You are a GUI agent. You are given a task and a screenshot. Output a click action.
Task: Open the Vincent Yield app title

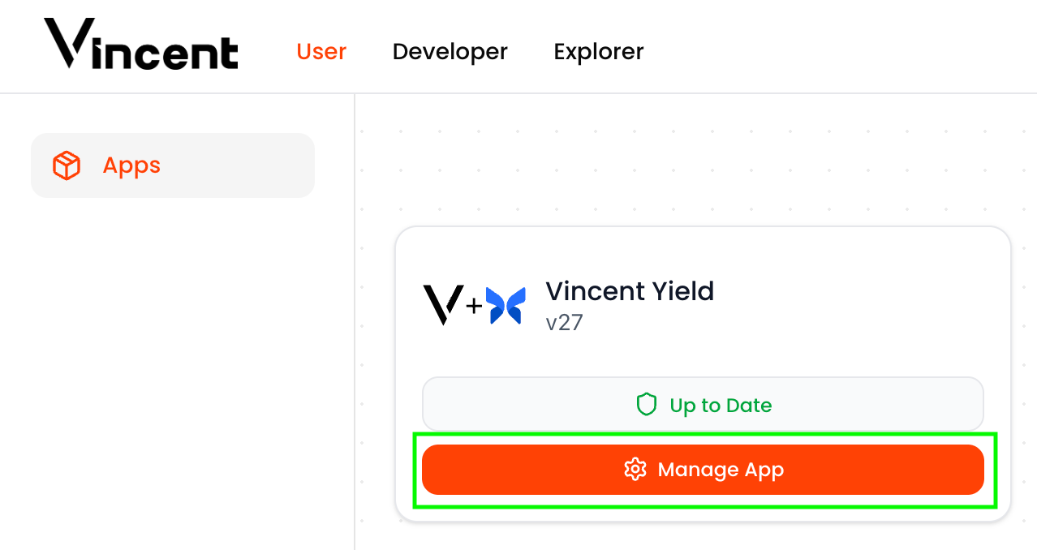point(630,291)
